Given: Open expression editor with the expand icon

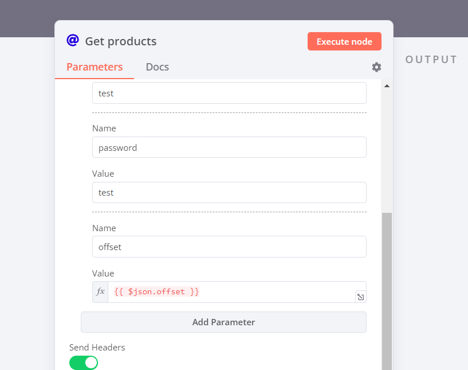Looking at the screenshot, I should tap(360, 297).
